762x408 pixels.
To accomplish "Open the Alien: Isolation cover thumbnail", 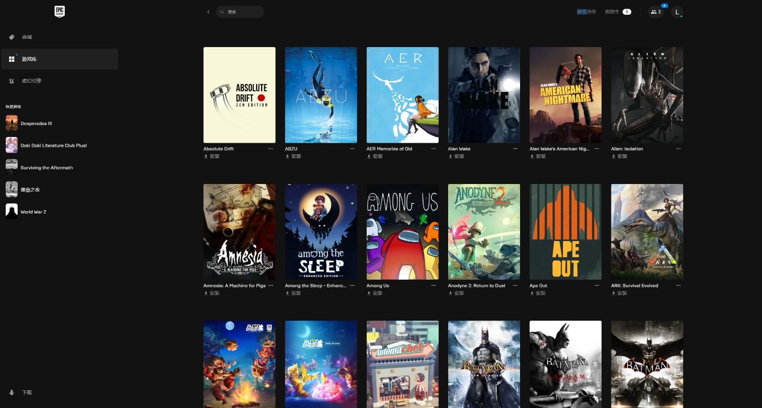I will tap(647, 95).
